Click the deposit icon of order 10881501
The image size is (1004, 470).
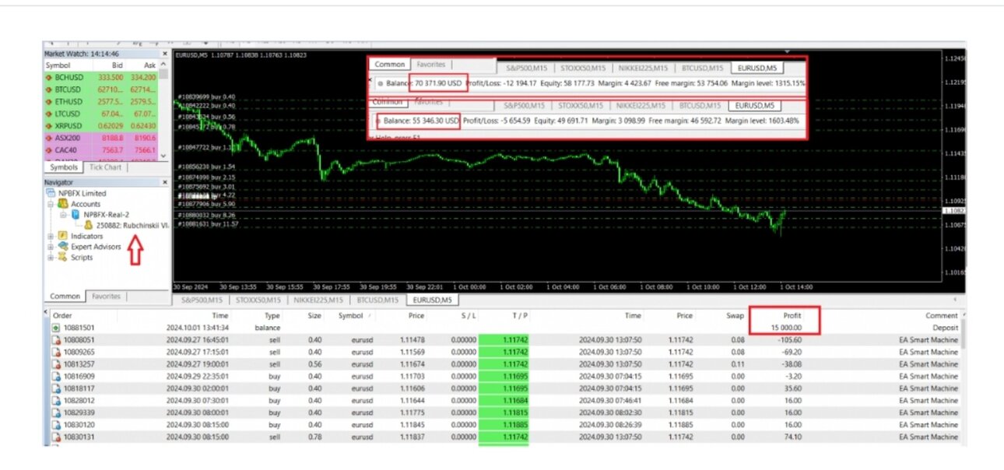55,328
